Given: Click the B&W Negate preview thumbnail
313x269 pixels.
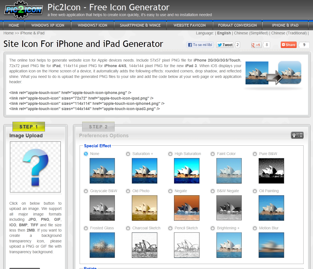Looking at the screenshot, I should pyautogui.click(x=229, y=208).
